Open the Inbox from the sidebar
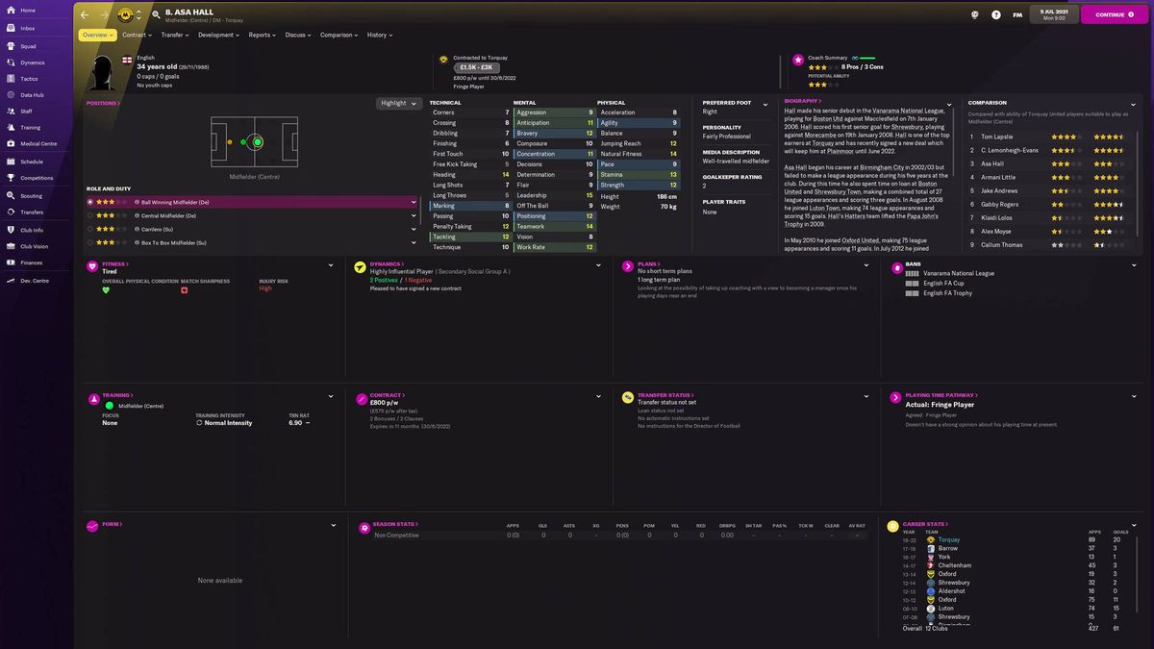Image resolution: width=1154 pixels, height=649 pixels. tap(28, 30)
